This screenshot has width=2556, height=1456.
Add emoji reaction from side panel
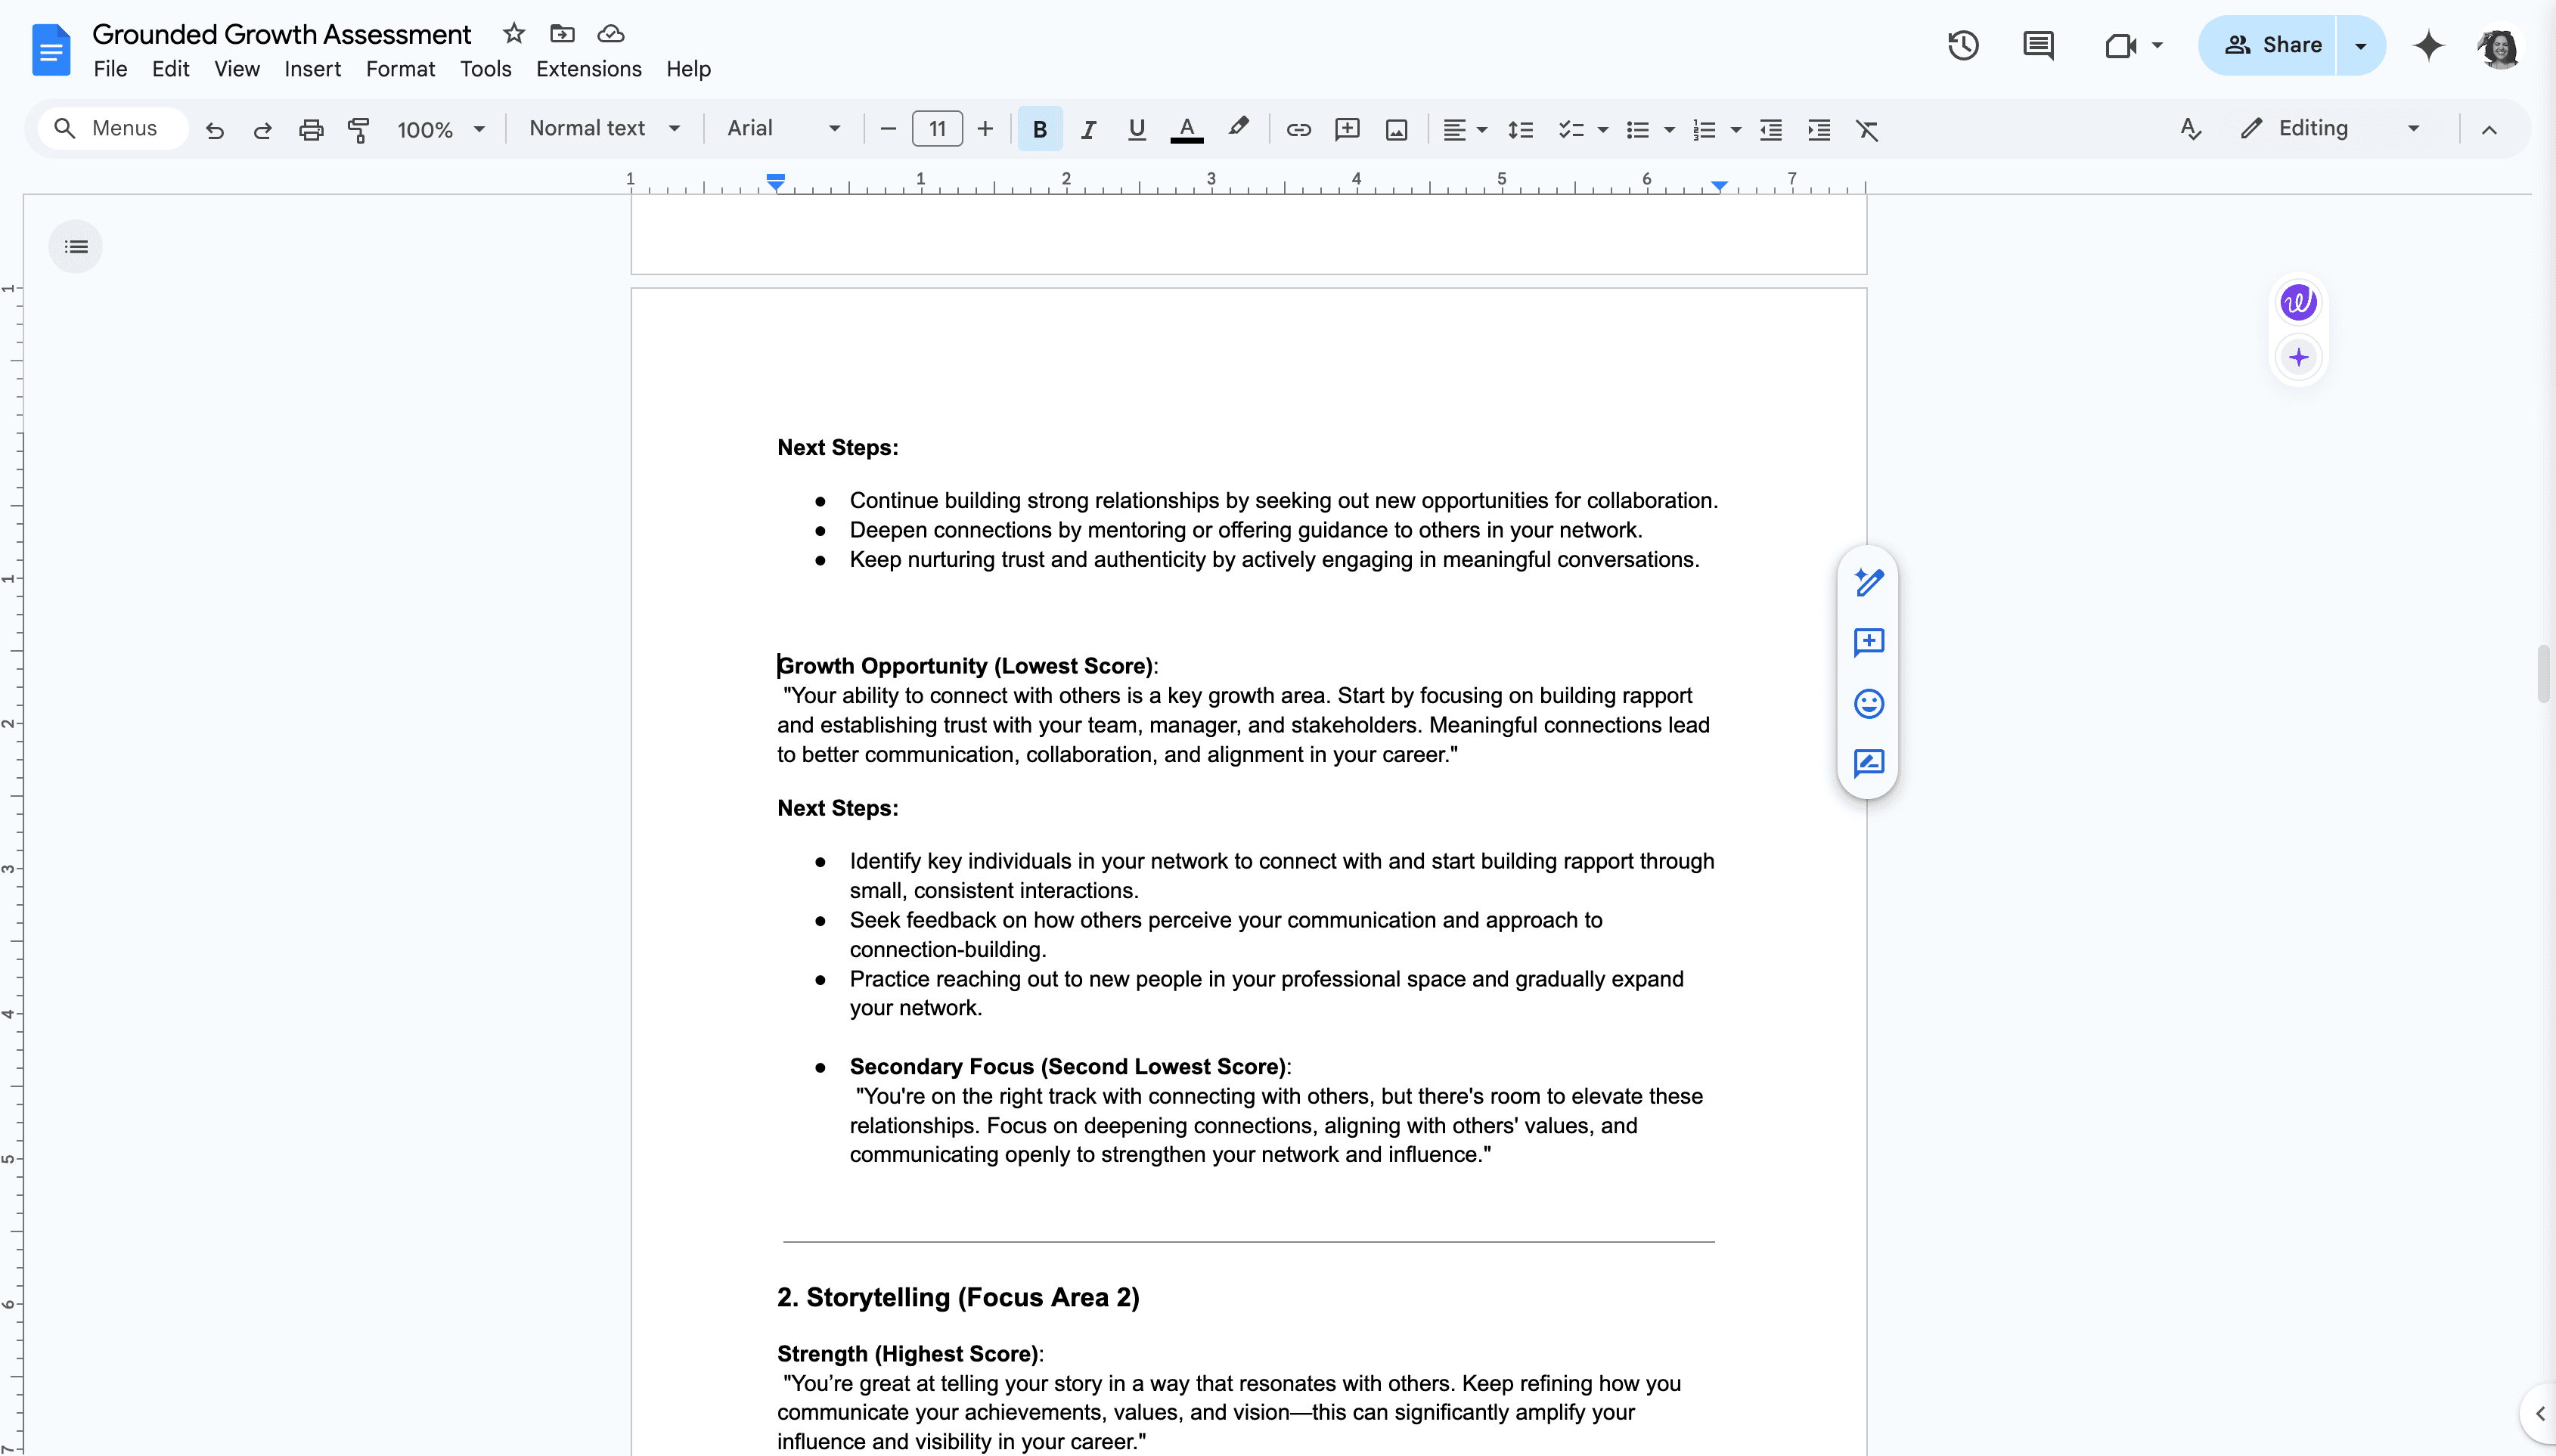click(x=1868, y=703)
